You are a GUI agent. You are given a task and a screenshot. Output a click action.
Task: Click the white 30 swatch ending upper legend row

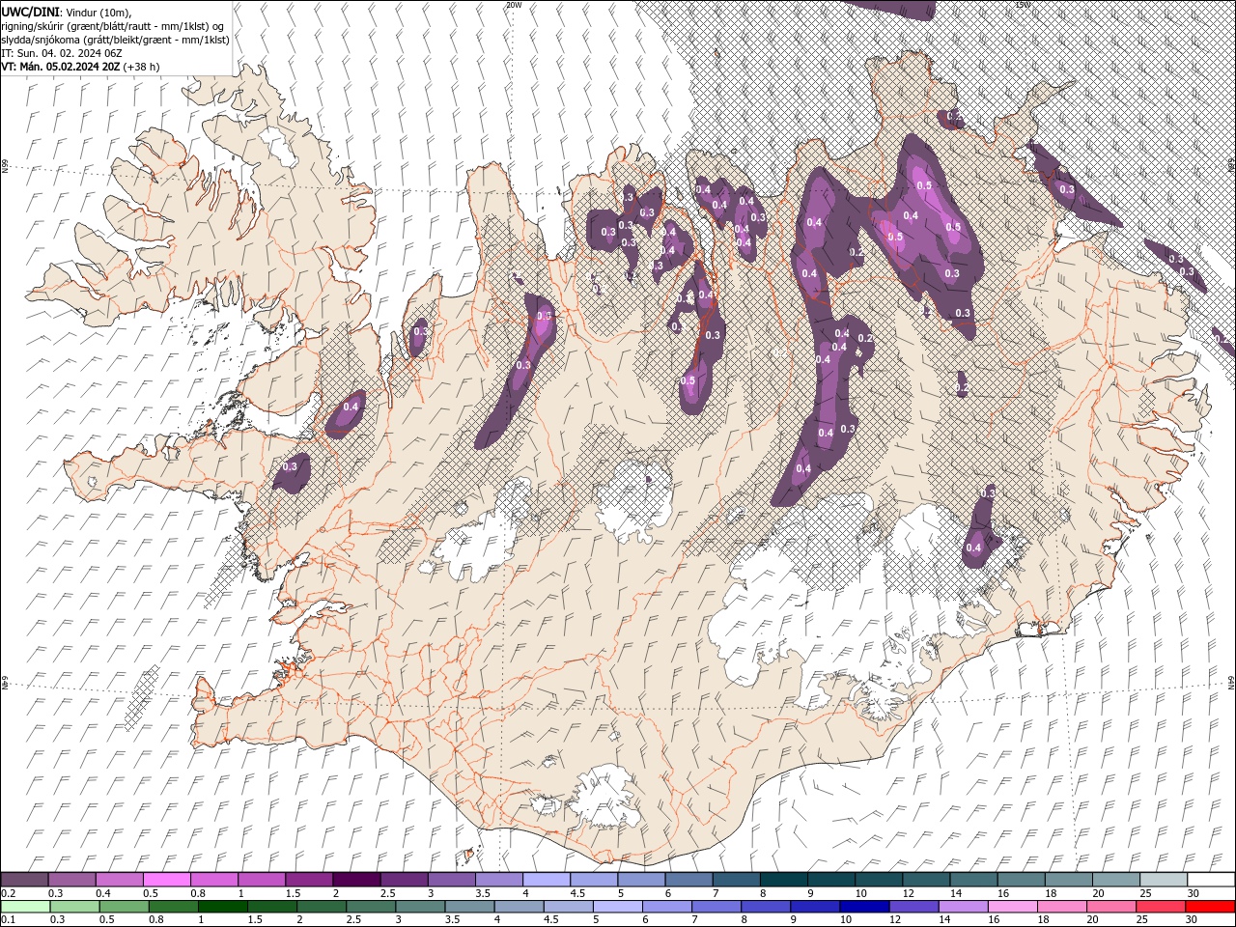(x=1211, y=880)
